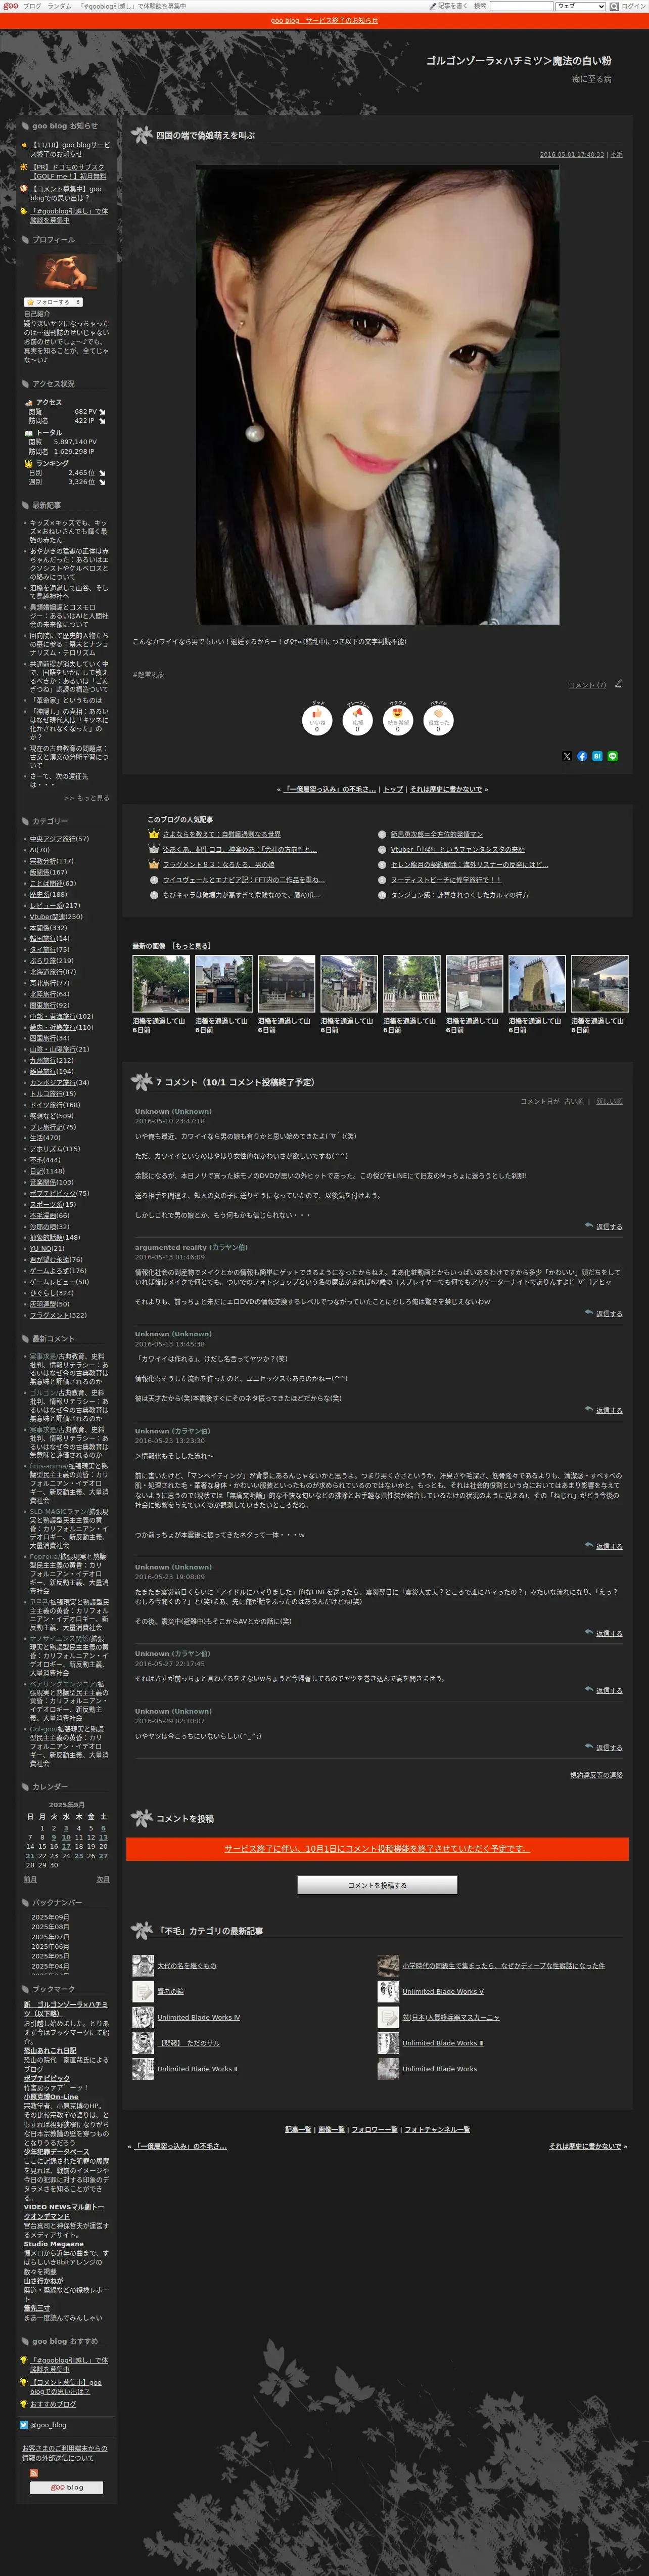Go to 前月 in the calendar
The image size is (649, 2576).
tap(30, 1879)
